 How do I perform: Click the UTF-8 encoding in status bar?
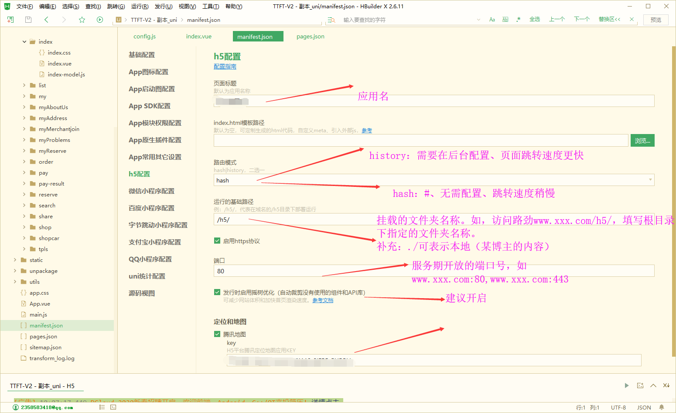(618, 407)
